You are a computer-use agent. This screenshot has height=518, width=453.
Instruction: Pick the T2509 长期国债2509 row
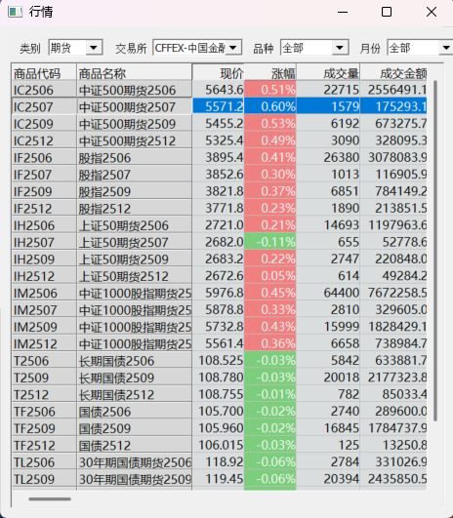coord(220,378)
